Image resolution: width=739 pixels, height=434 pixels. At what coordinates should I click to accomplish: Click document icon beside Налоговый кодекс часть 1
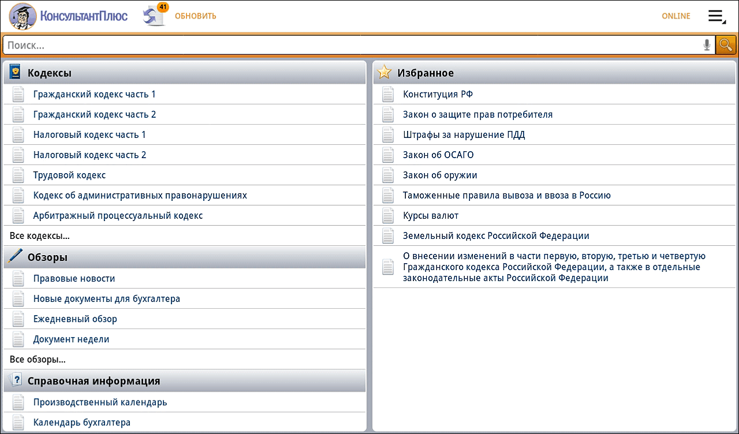18,134
